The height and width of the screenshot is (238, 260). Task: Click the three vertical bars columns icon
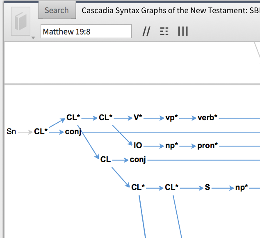183,31
